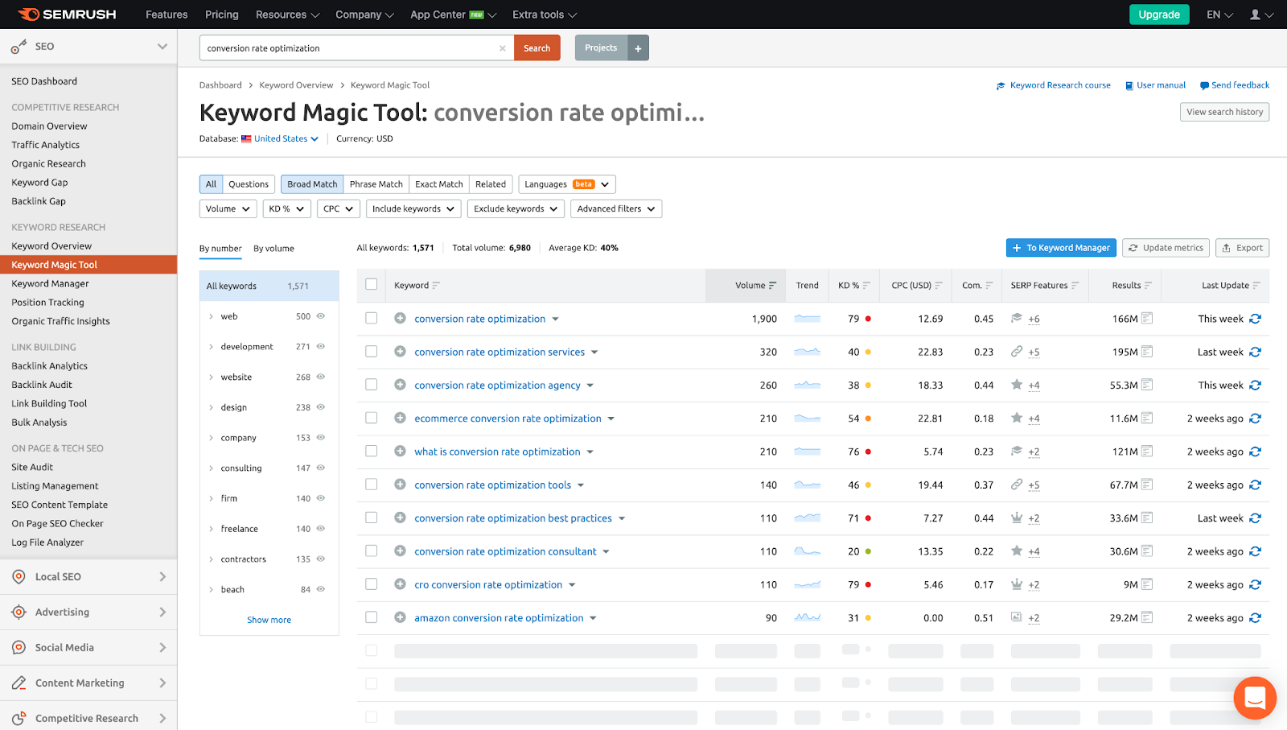This screenshot has height=730, width=1287.
Task: Click the green Upgrade button
Action: click(1159, 14)
